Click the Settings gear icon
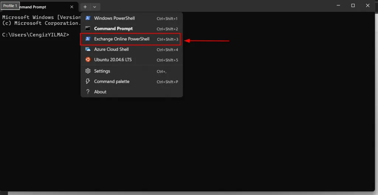The width and height of the screenshot is (378, 195). 88,71
